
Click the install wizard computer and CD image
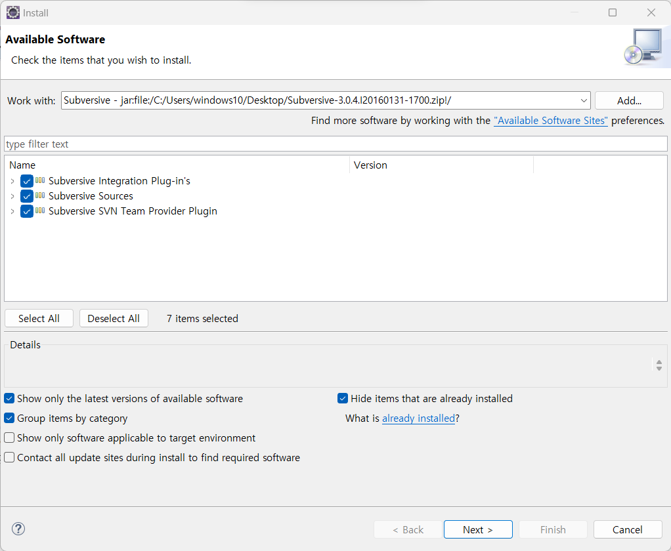coord(644,47)
